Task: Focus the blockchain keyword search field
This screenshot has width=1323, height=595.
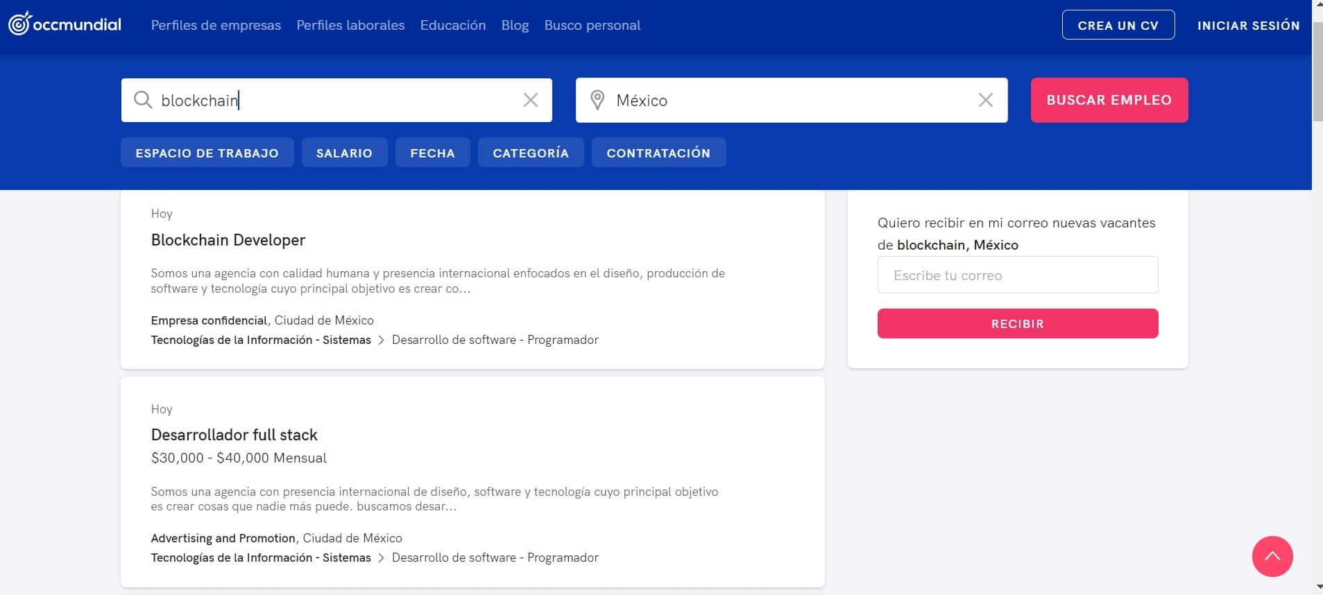Action: [x=336, y=100]
